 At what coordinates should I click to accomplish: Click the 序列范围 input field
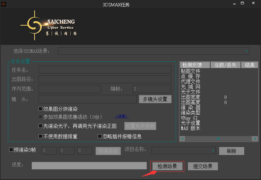70,89
